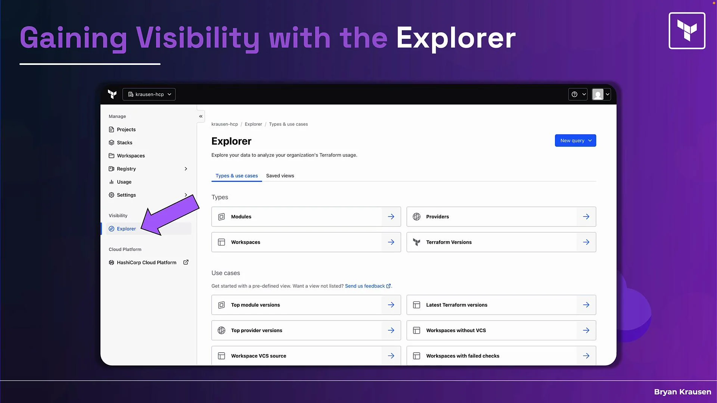
Task: Open HashiCorp Cloud Platform link
Action: click(x=146, y=262)
